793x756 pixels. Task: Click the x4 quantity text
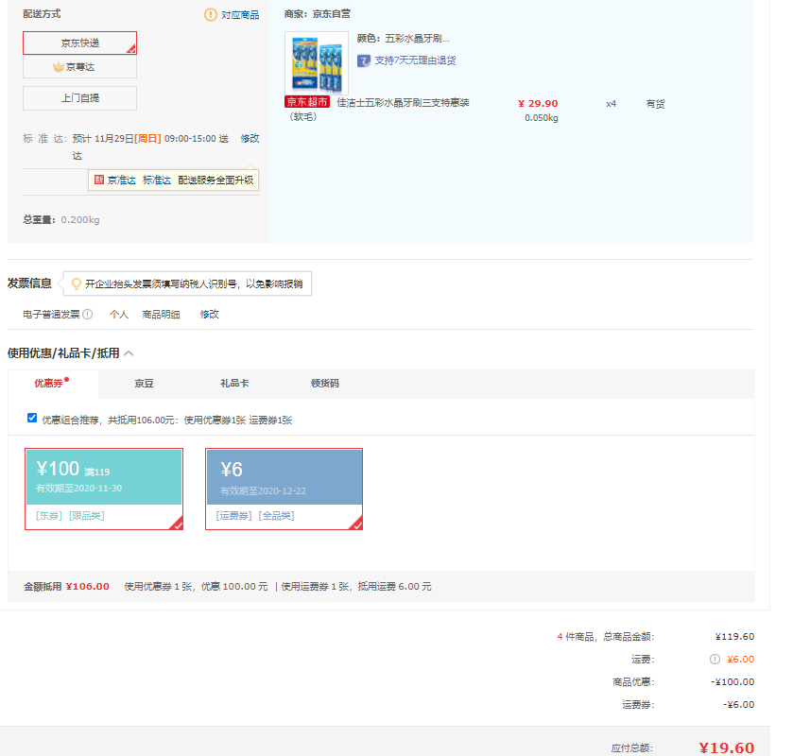pyautogui.click(x=611, y=104)
